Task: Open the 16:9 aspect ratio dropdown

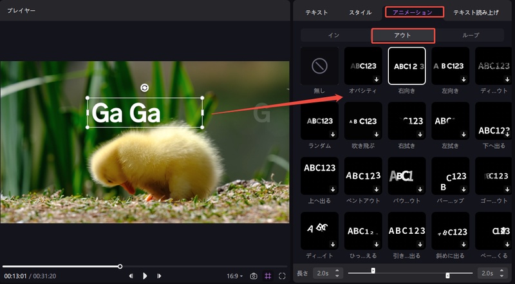Action: [x=234, y=276]
